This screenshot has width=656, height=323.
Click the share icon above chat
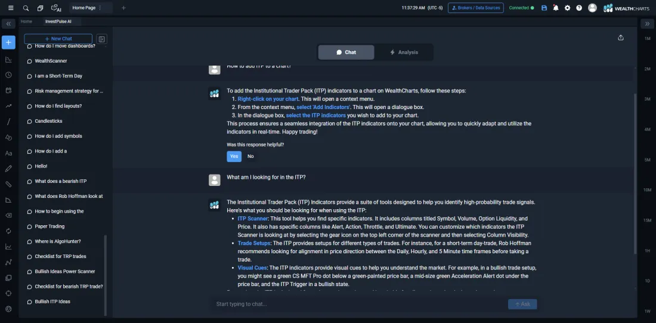(621, 38)
